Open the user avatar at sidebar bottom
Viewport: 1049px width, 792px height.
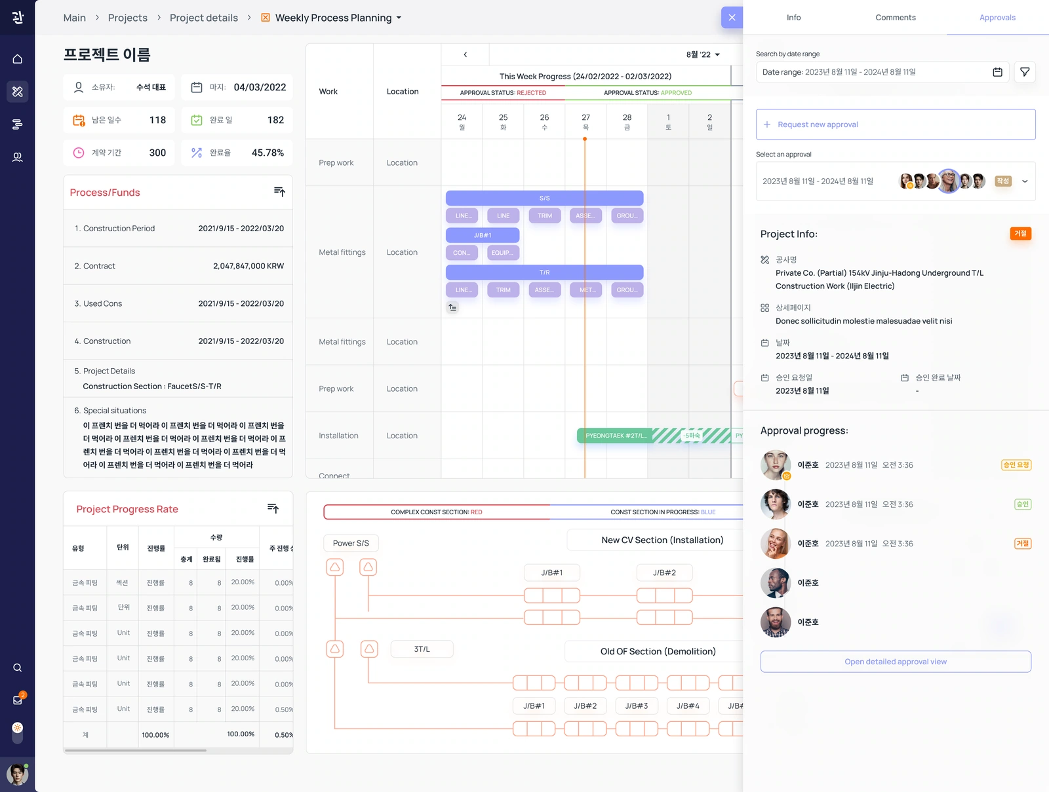coord(18,774)
